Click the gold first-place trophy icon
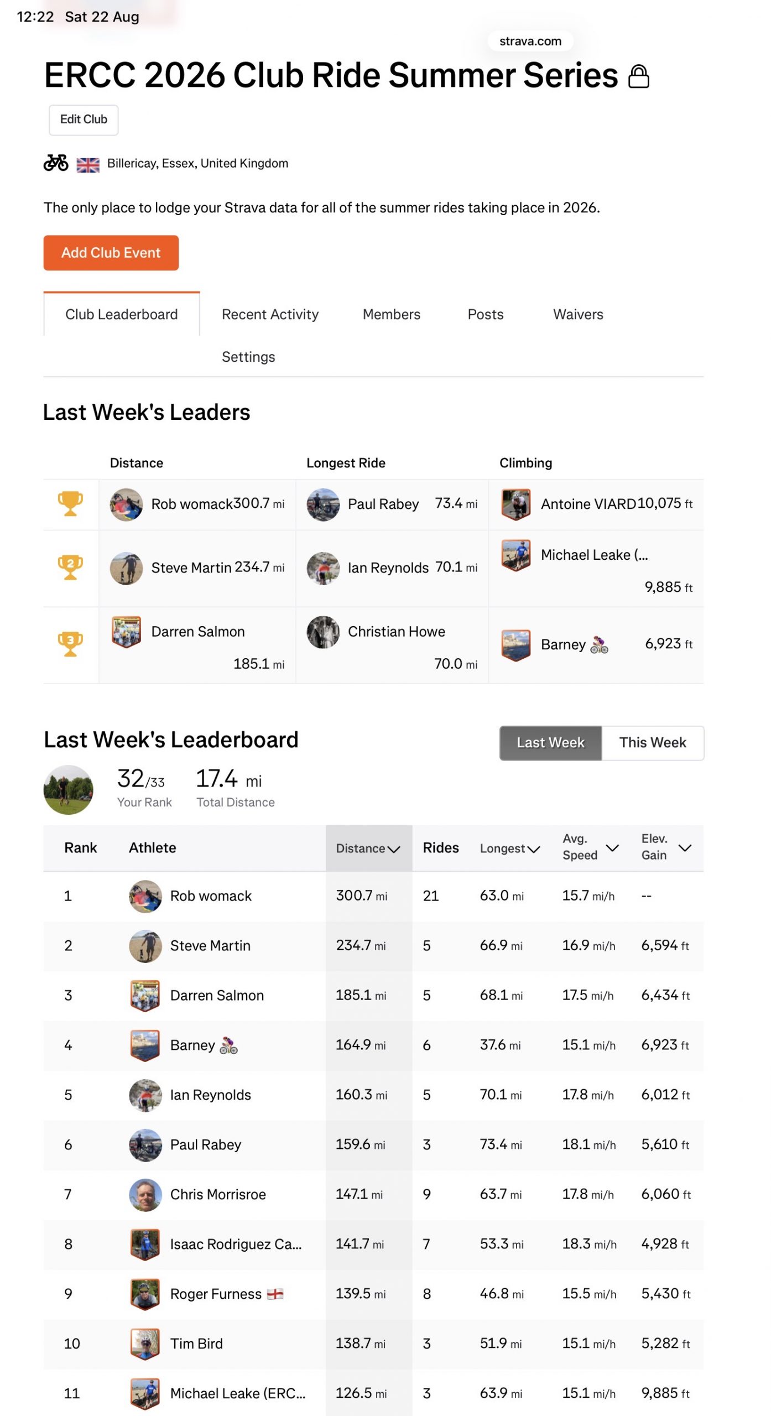The height and width of the screenshot is (1416, 771). (70, 503)
